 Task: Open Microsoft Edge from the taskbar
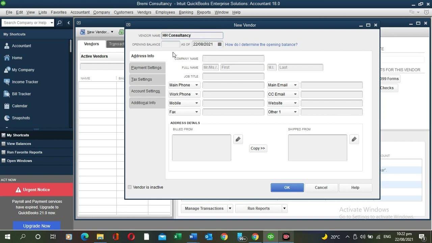click(84, 237)
